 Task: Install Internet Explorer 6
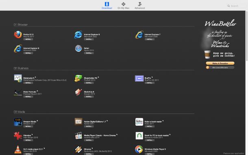(x=89, y=39)
